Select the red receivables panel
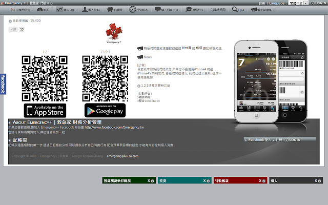The width and height of the screenshot is (328, 205). pos(240,180)
